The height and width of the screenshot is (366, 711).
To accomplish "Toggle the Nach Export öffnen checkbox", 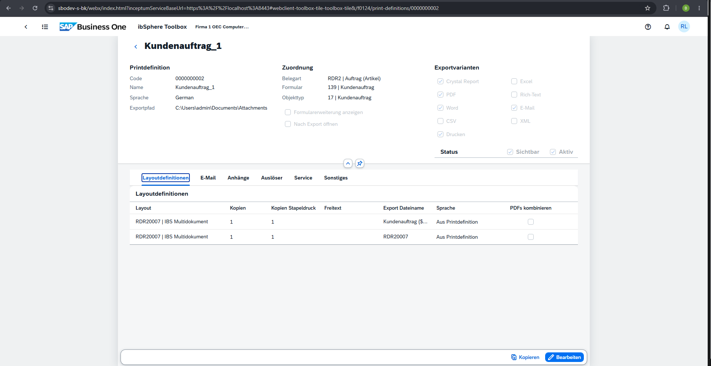I will pos(288,124).
